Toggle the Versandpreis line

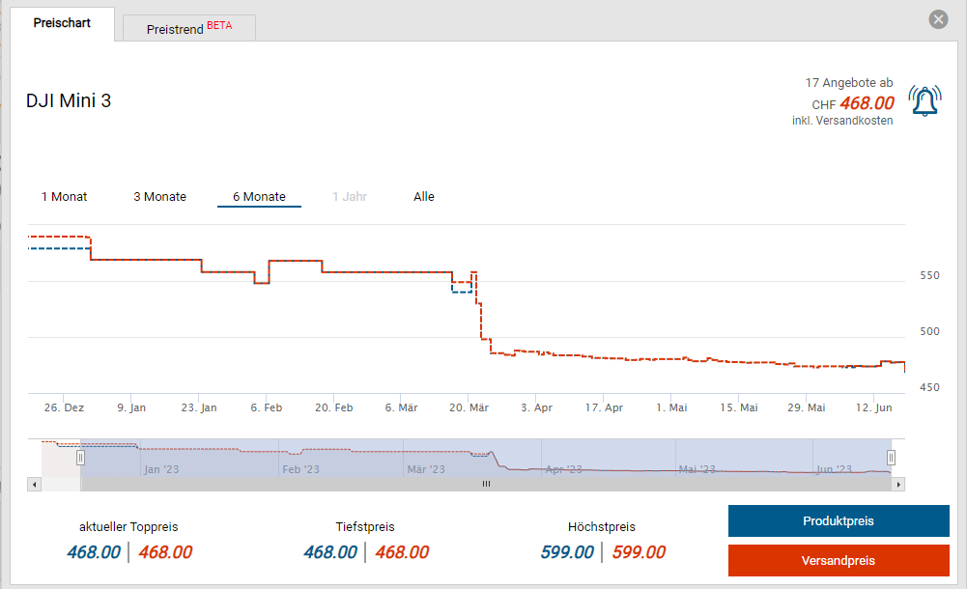pyautogui.click(x=838, y=561)
